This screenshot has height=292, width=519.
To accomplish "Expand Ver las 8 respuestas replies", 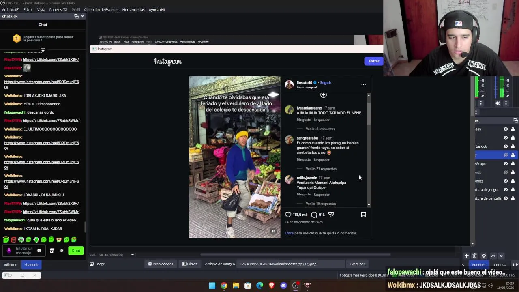I will click(x=320, y=129).
